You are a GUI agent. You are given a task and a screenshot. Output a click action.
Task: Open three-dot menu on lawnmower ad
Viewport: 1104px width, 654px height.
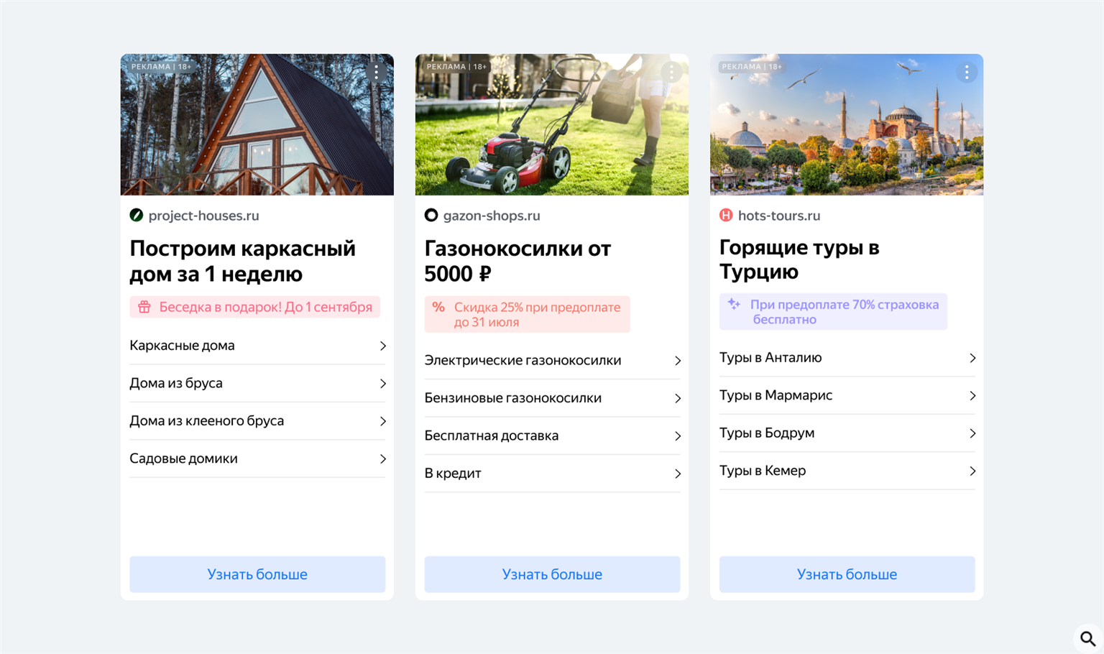pos(671,72)
